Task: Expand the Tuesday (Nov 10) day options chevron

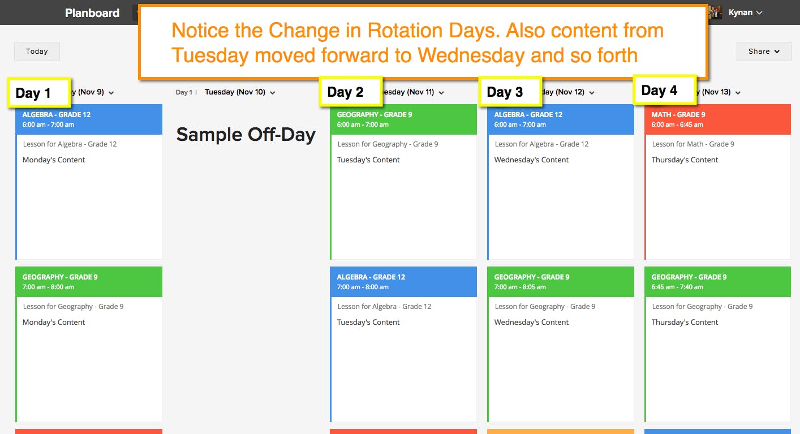Action: point(273,93)
